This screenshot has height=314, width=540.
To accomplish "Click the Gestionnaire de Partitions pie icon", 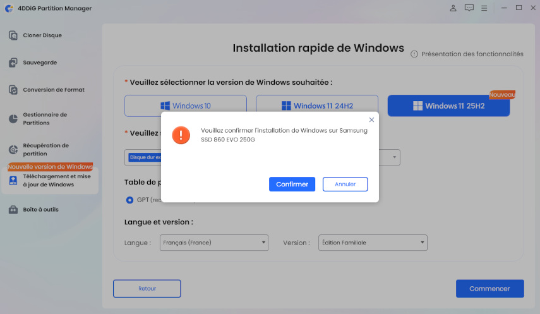I will coord(13,119).
